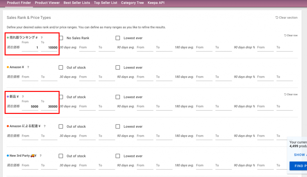Image resolution: width=307 pixels, height=177 pixels.
Task: Tick Out of stock for Amazon ¥
Action: [61, 68]
